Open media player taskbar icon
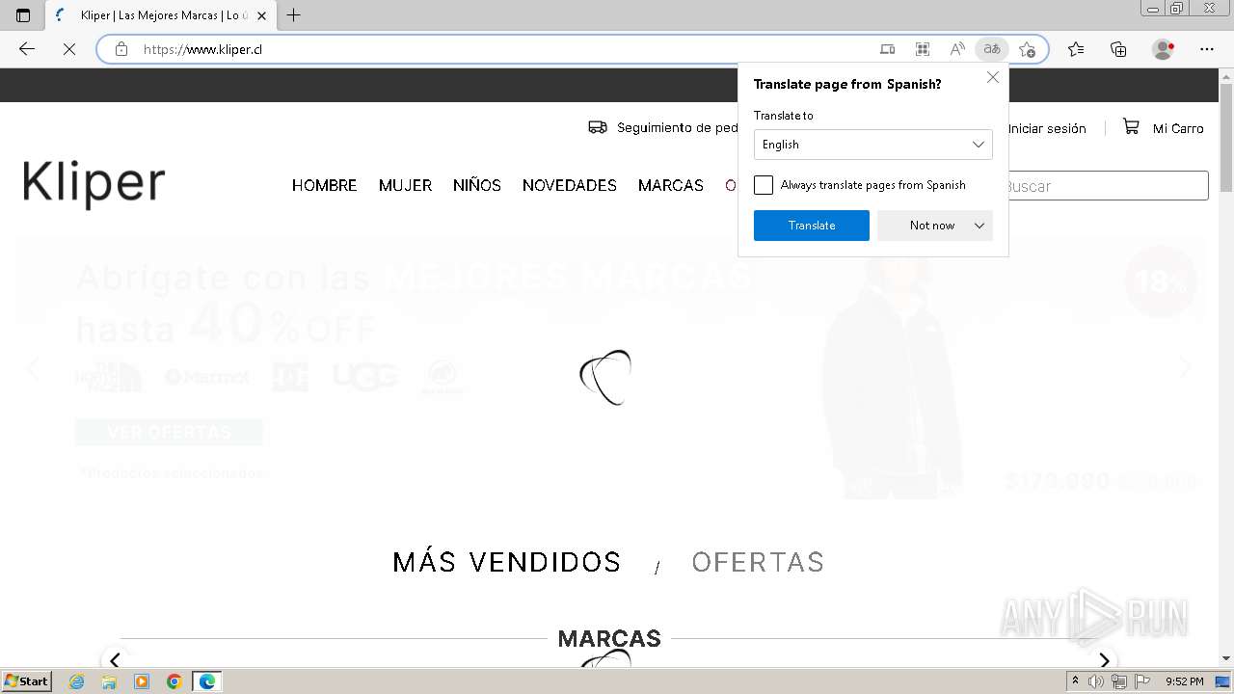 coord(142,681)
